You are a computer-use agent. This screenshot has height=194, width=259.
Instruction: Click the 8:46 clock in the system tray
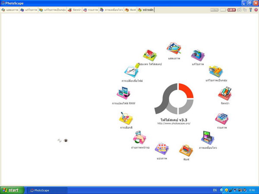[252, 190]
